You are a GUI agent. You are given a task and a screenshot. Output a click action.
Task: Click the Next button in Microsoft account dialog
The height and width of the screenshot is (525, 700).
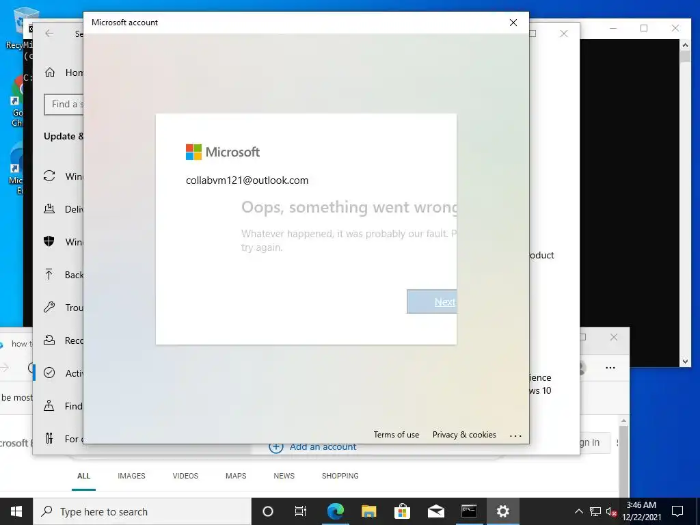coord(432,301)
